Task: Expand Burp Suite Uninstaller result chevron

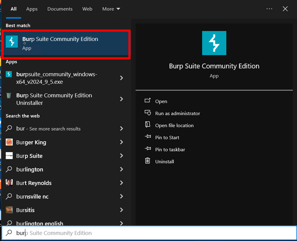Action: pyautogui.click(x=122, y=99)
